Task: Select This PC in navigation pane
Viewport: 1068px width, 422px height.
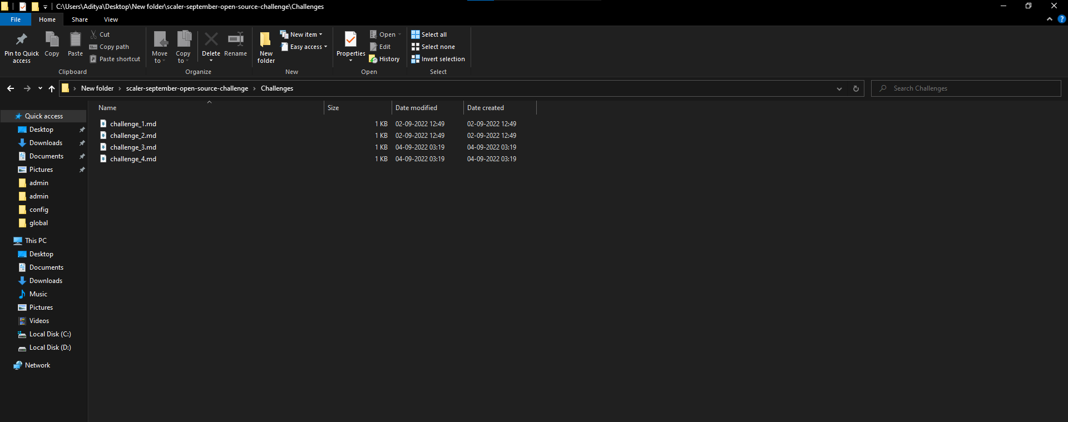Action: coord(36,241)
